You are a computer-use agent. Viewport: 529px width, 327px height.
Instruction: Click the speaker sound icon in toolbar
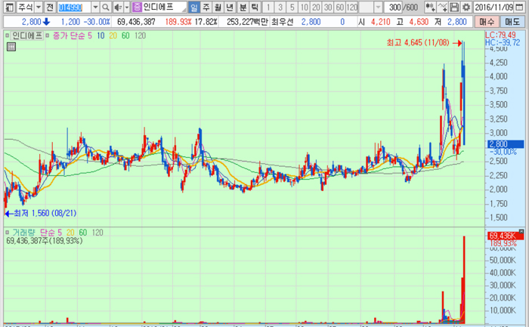point(118,7)
